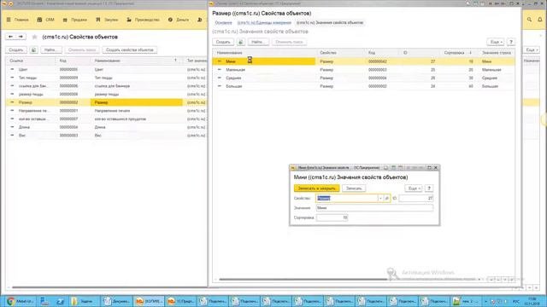Open the Задачи folder in the taskbar

click(x=84, y=301)
